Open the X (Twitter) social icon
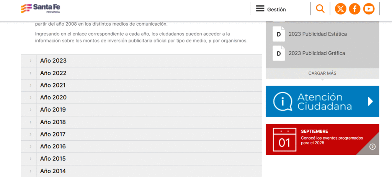This screenshot has height=177, width=392. coord(340,9)
